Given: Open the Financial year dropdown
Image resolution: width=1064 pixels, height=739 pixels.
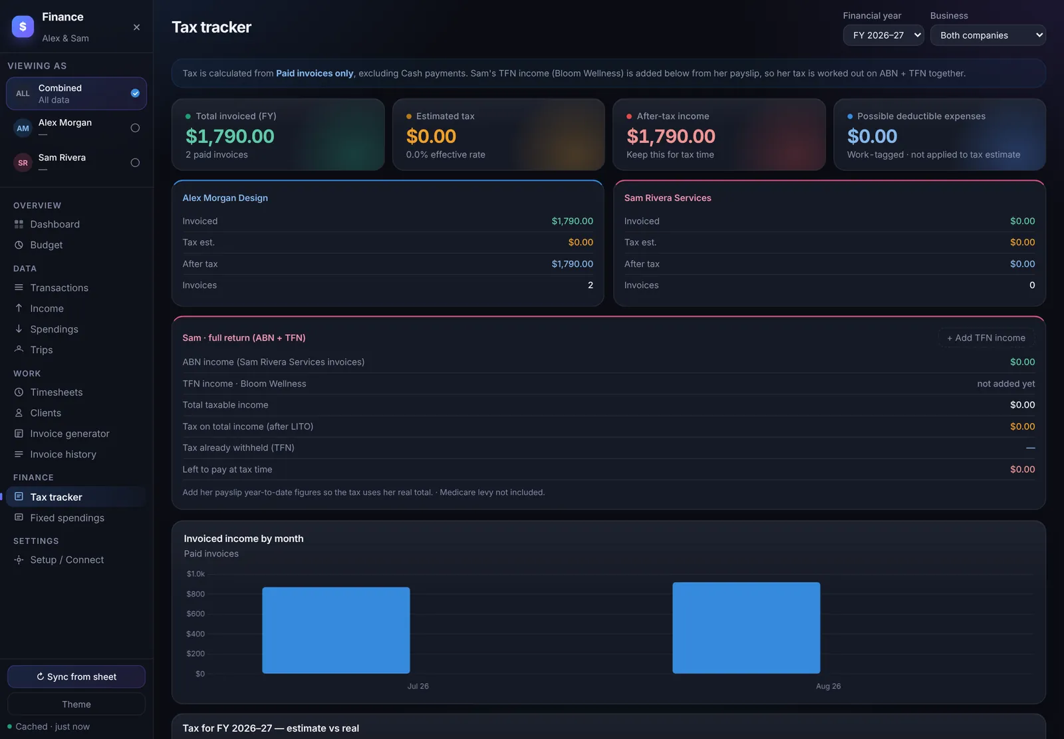Looking at the screenshot, I should click(883, 35).
